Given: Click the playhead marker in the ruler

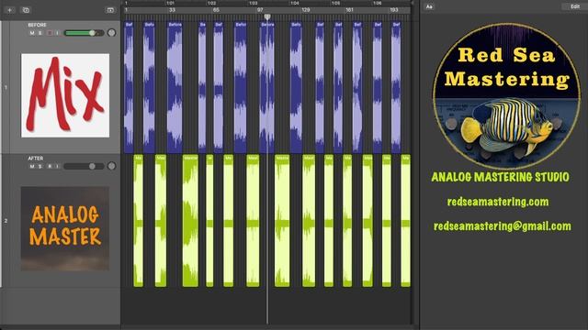Looking at the screenshot, I should pos(267,16).
